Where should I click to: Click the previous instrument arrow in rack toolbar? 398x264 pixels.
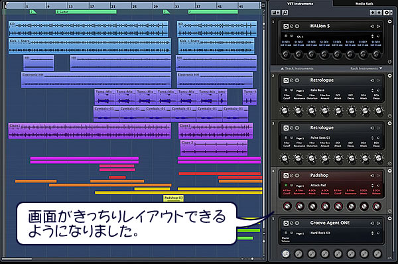coord(373,13)
